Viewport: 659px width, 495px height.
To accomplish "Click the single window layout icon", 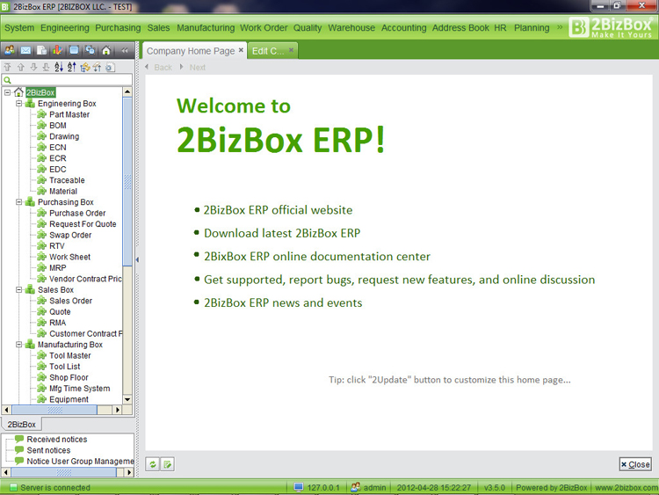I will coord(74,50).
